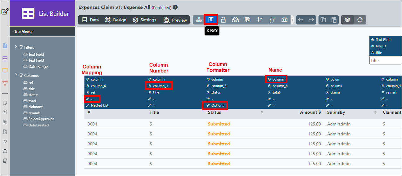Click the filter_1 x-ray label

coord(381,46)
